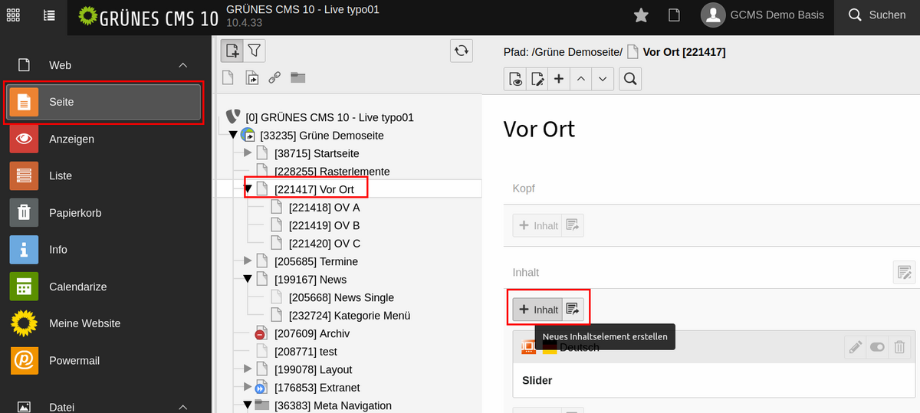Pick the standard page type icon
This screenshot has height=413, width=920.
tap(228, 77)
